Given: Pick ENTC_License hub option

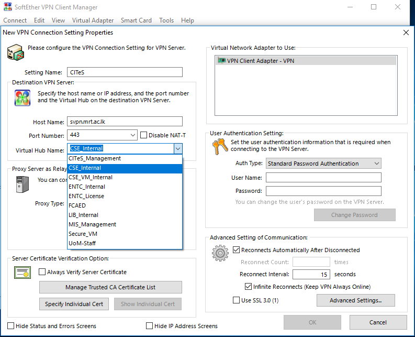Looking at the screenshot, I should pyautogui.click(x=125, y=196).
